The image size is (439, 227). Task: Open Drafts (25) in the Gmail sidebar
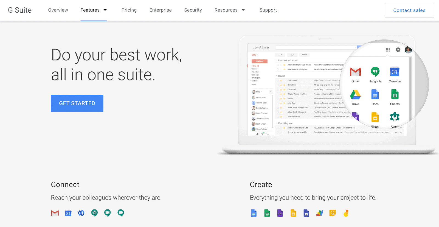[x=256, y=78]
